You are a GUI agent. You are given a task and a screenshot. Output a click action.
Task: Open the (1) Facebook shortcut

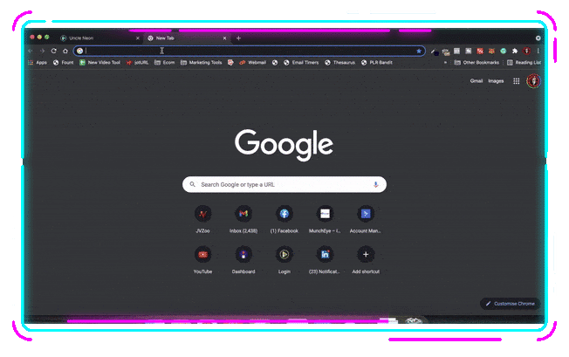(x=284, y=219)
